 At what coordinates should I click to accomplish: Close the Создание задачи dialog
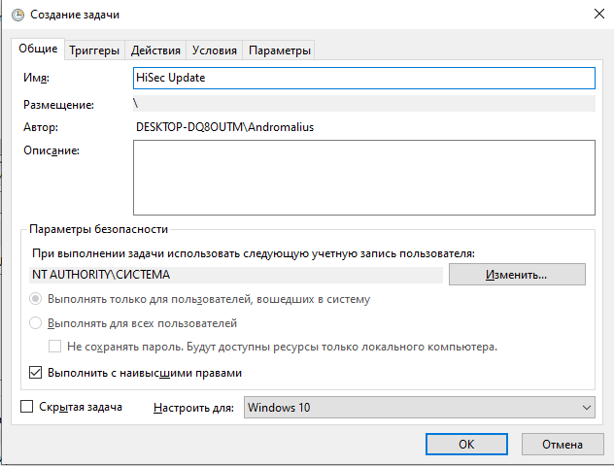coord(598,15)
